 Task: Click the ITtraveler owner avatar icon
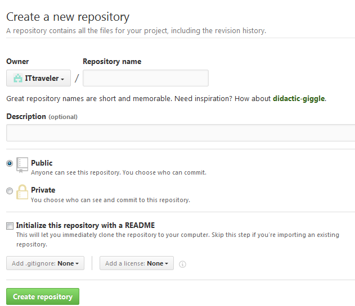coord(17,78)
